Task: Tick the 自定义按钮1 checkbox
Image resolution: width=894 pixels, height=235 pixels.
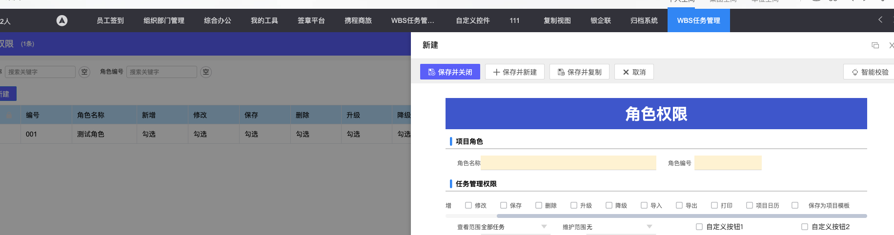Action: coord(699,227)
